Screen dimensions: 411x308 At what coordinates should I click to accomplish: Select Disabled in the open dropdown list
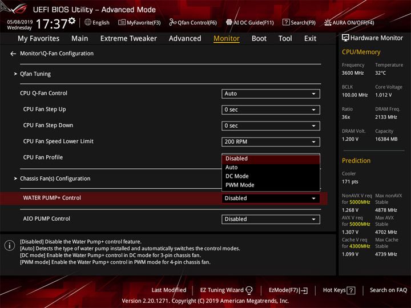271,159
